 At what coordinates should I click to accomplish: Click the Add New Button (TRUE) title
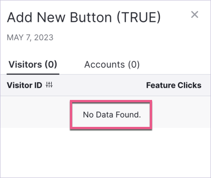click(84, 17)
